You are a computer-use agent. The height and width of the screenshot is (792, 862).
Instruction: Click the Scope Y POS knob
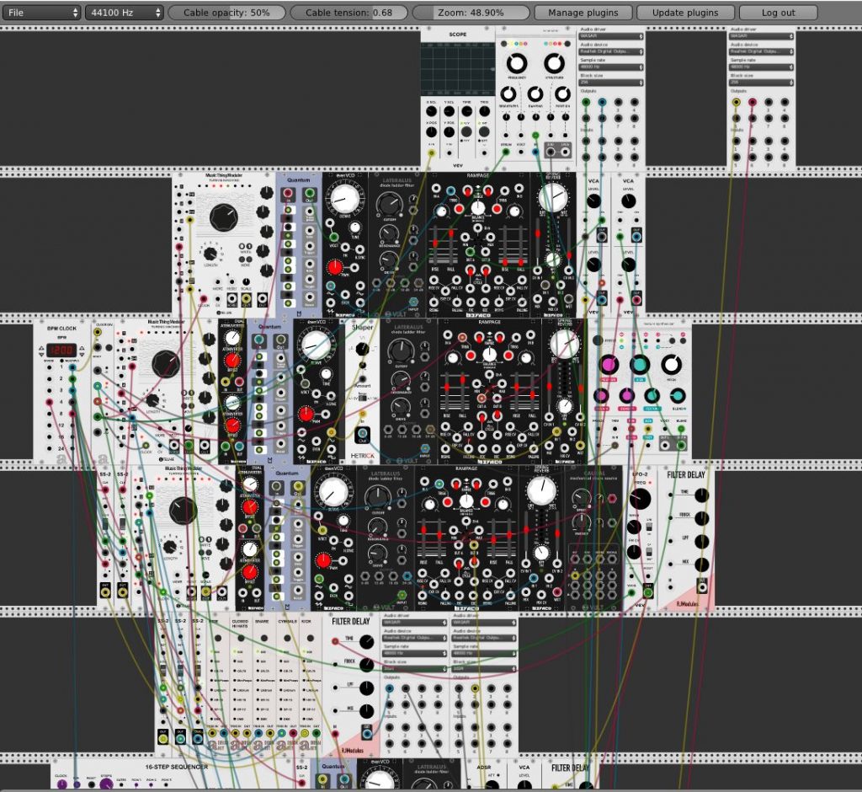450,132
